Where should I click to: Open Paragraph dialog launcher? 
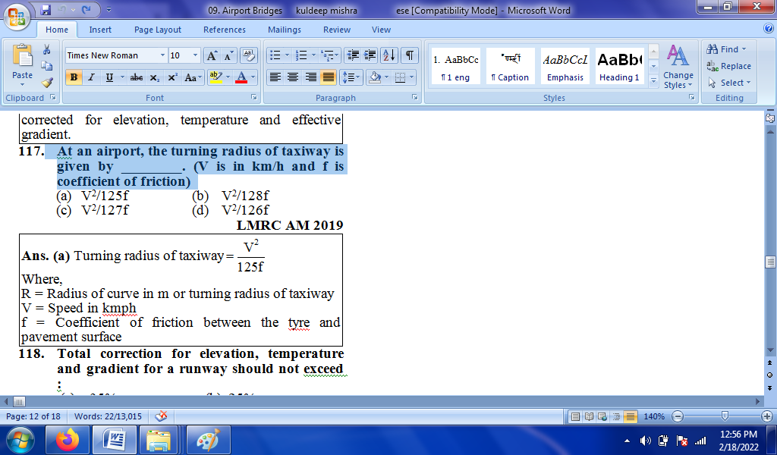[x=415, y=98]
